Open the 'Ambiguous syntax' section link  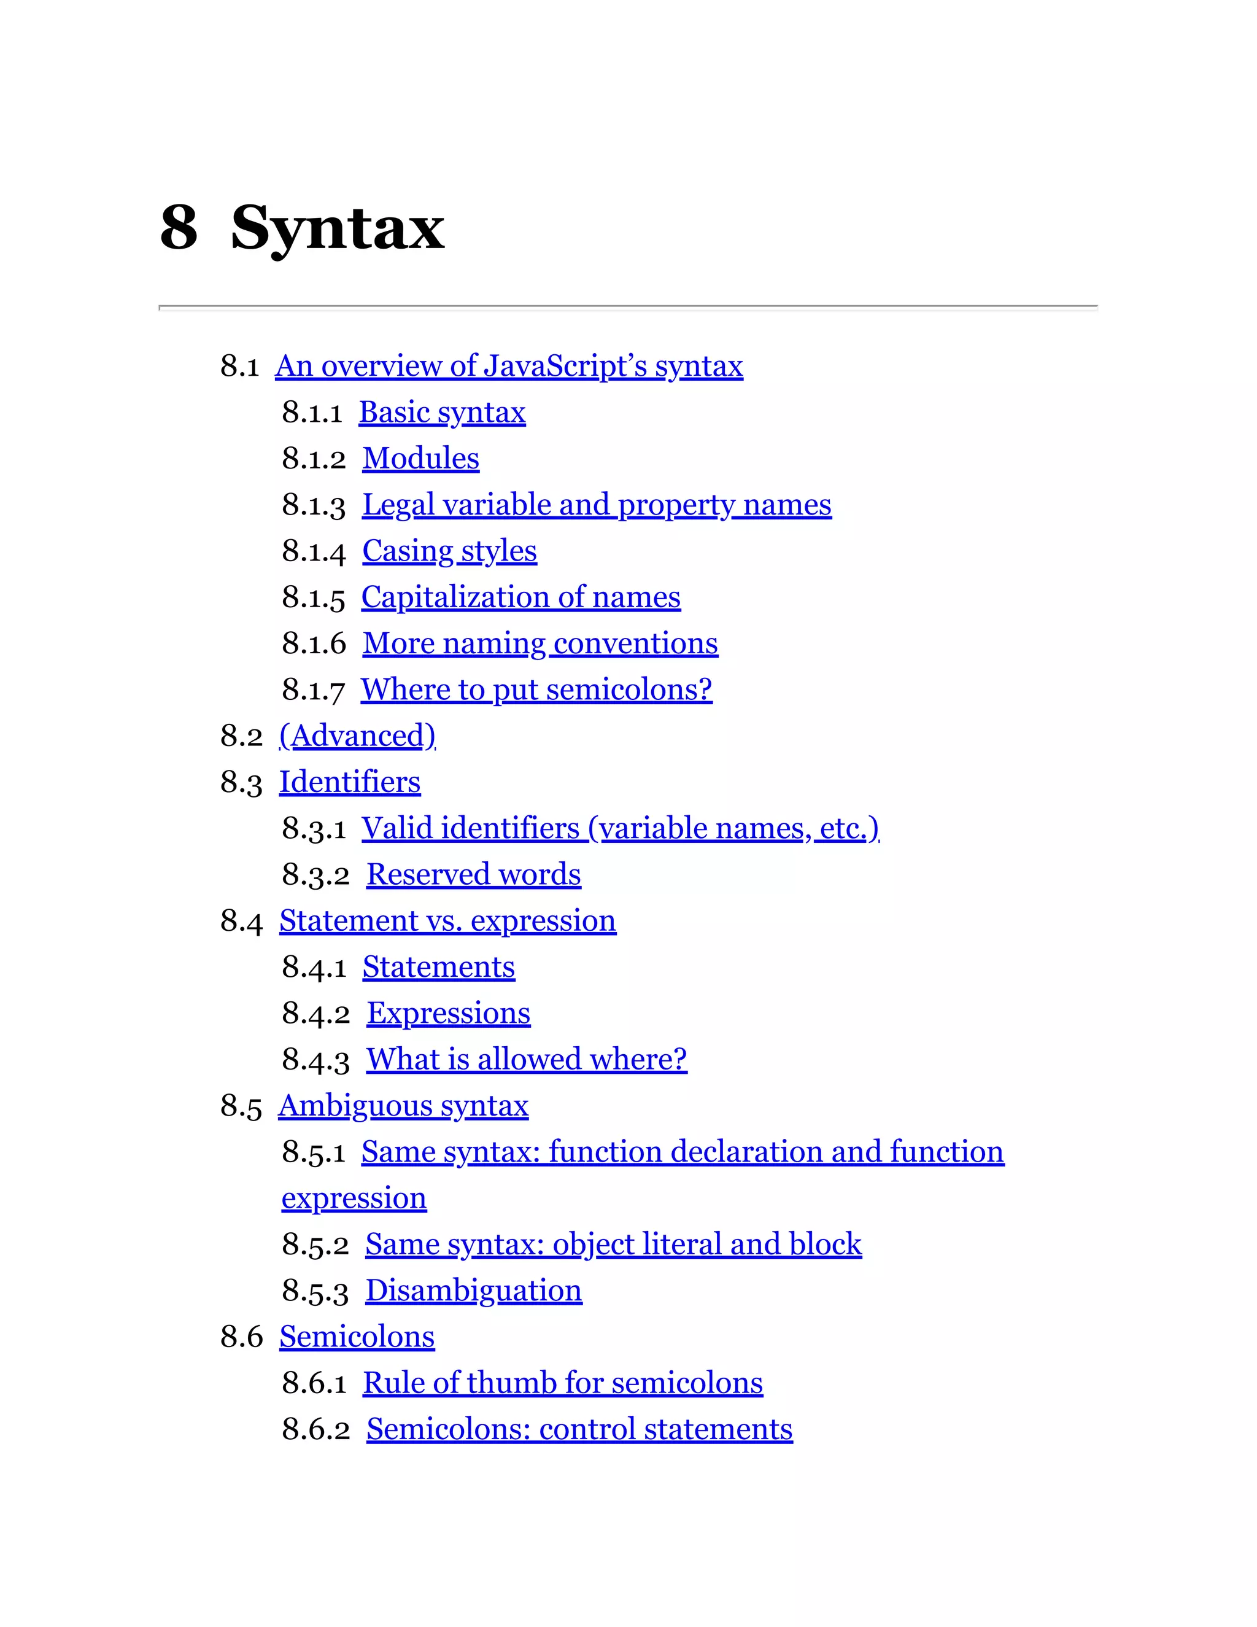coord(403,1105)
